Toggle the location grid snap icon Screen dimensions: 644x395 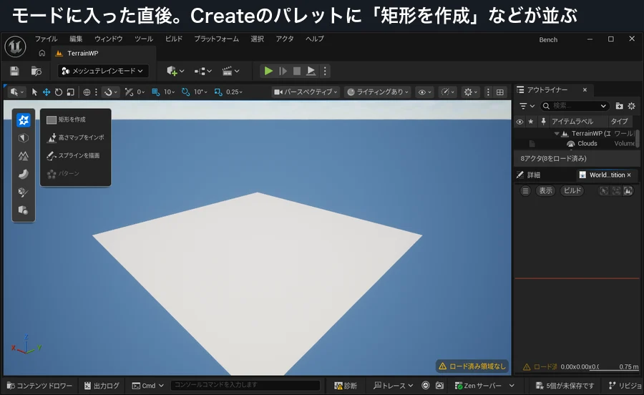point(155,92)
